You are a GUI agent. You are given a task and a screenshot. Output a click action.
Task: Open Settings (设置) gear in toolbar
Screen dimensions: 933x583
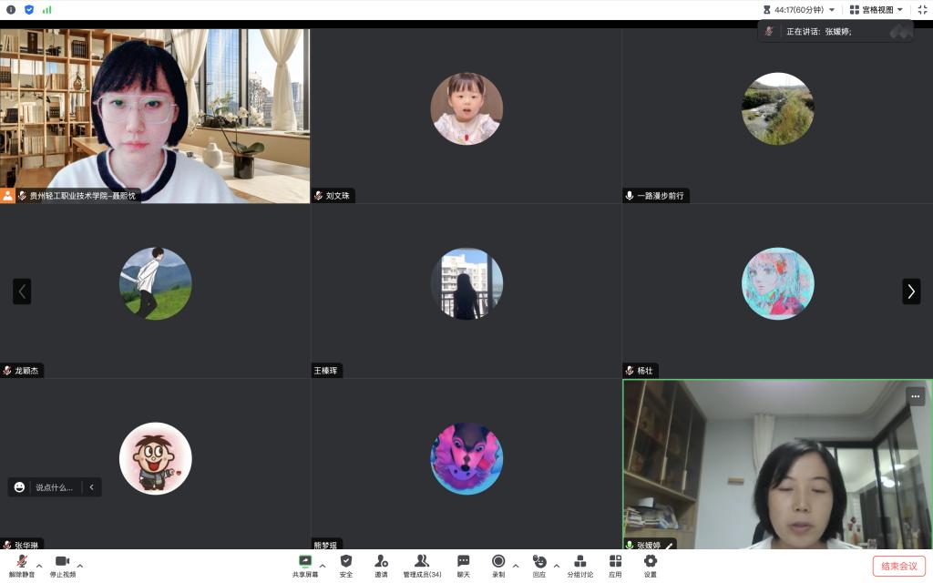coord(650,561)
